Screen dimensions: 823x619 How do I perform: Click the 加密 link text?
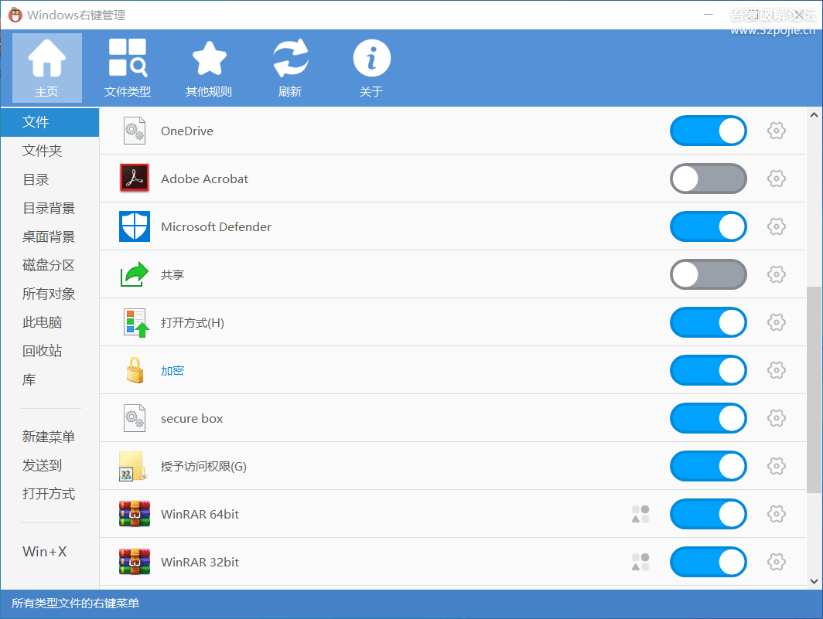coord(172,370)
